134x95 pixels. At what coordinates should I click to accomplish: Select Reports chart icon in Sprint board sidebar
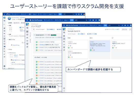pyautogui.click(x=64, y=44)
